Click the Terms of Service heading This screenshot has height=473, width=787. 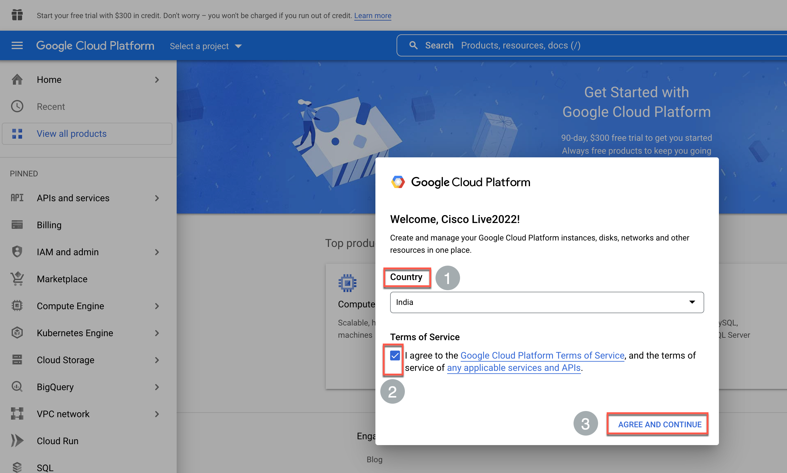coord(425,337)
